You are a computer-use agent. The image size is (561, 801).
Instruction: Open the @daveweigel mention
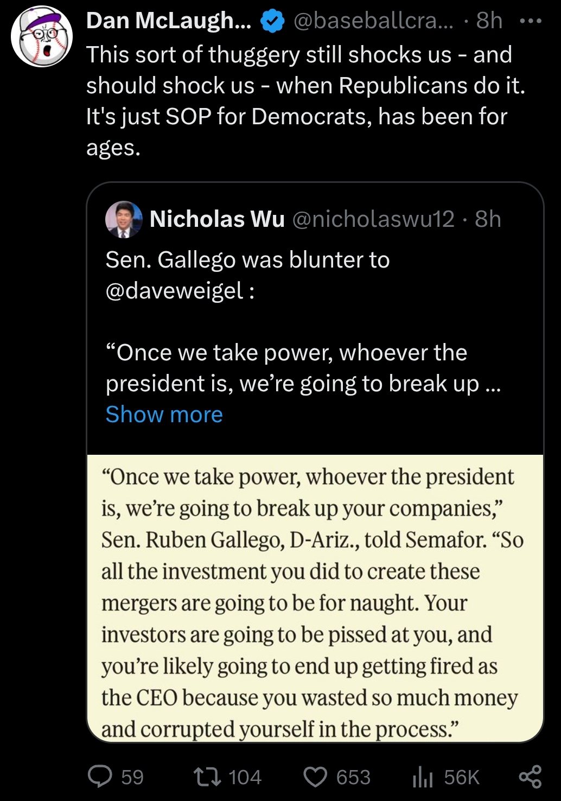point(174,291)
